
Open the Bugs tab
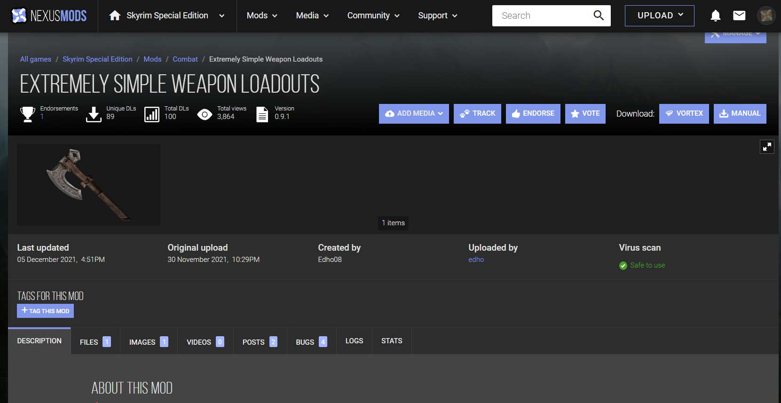point(311,342)
